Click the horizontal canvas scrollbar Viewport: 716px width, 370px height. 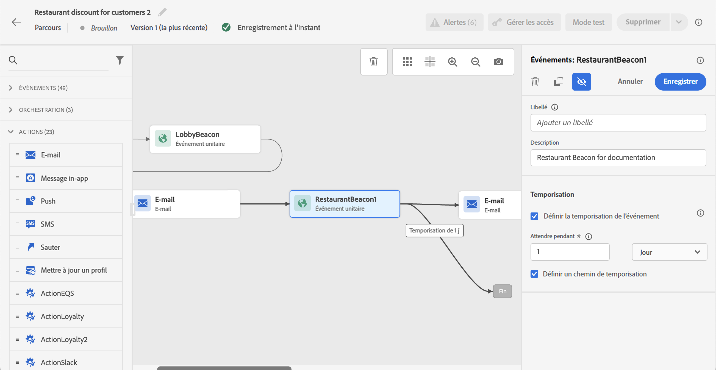[x=224, y=368]
